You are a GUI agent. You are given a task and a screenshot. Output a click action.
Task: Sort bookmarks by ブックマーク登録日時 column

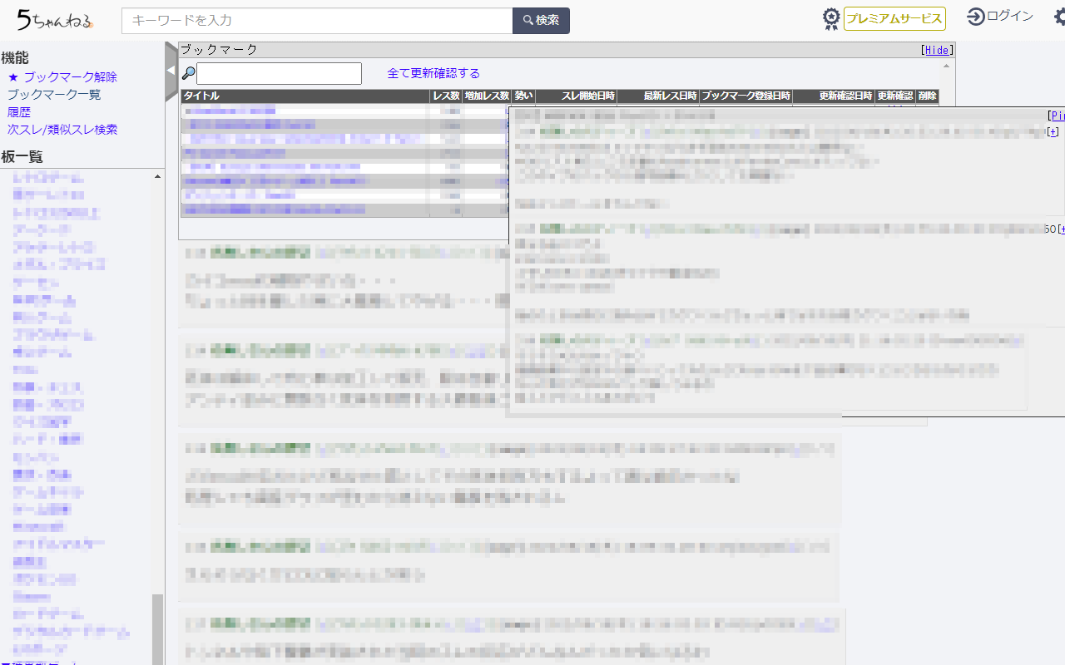[x=746, y=96]
